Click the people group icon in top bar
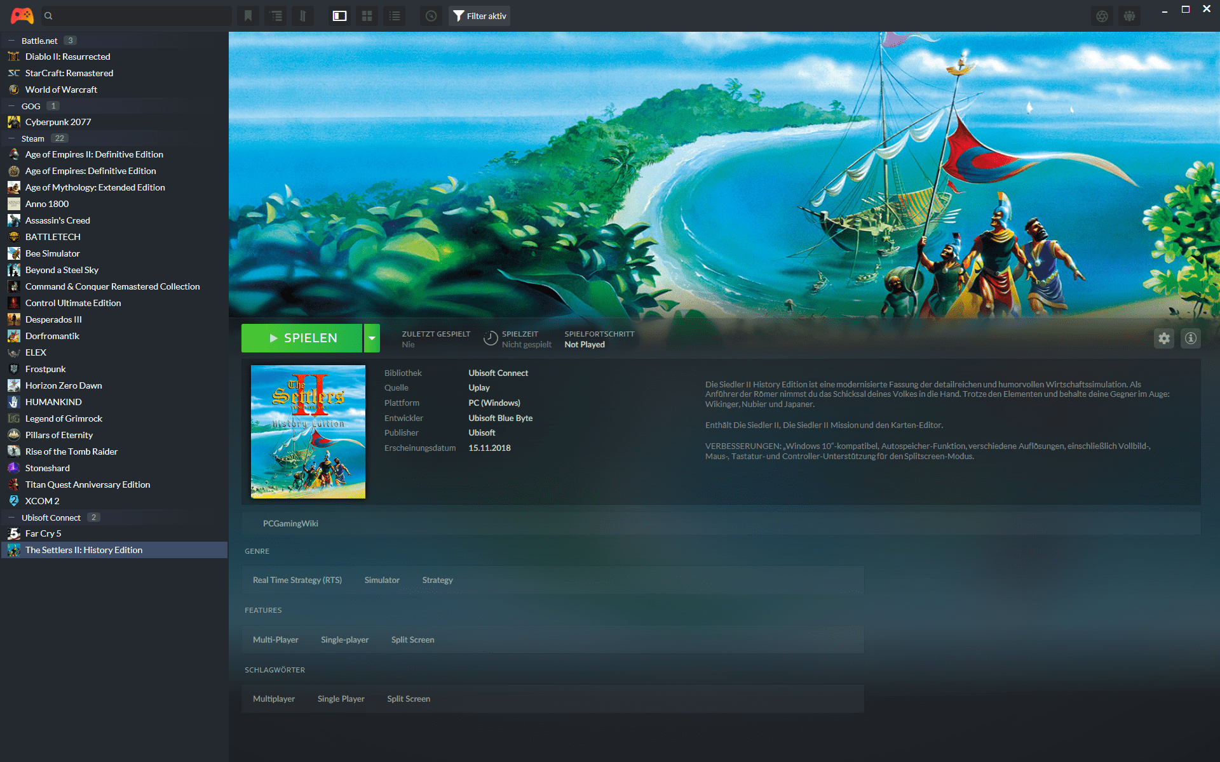The width and height of the screenshot is (1220, 762). (1129, 16)
